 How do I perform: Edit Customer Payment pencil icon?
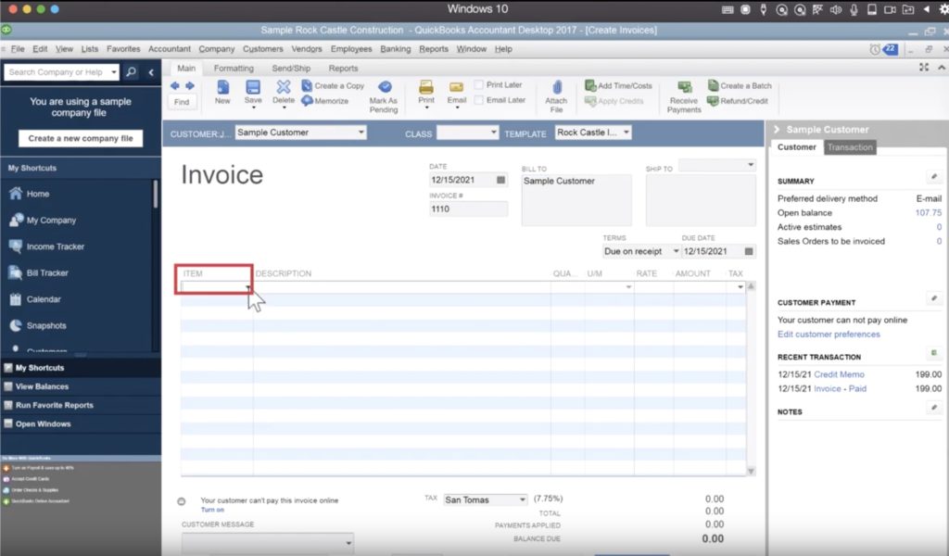point(934,298)
